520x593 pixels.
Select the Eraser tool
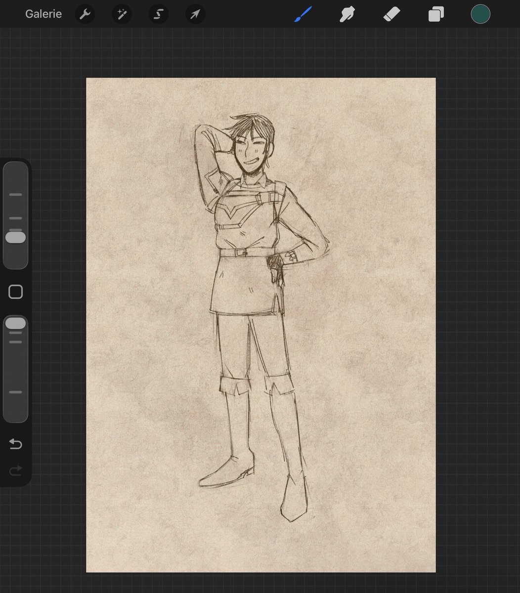392,14
